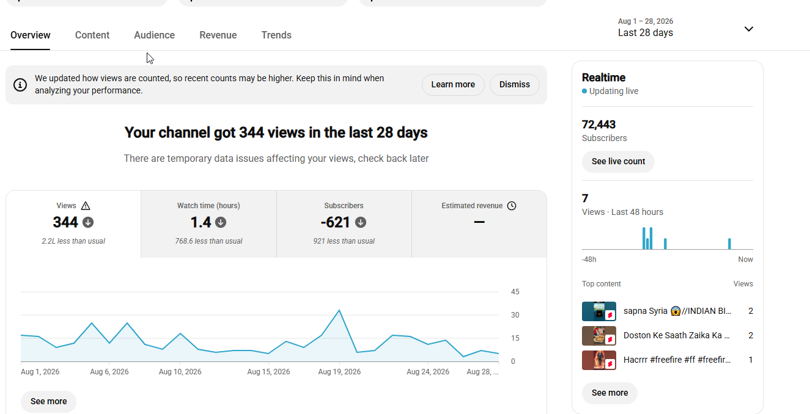
Task: Click the down-arrow icon beside watch time 1.4
Action: point(221,222)
